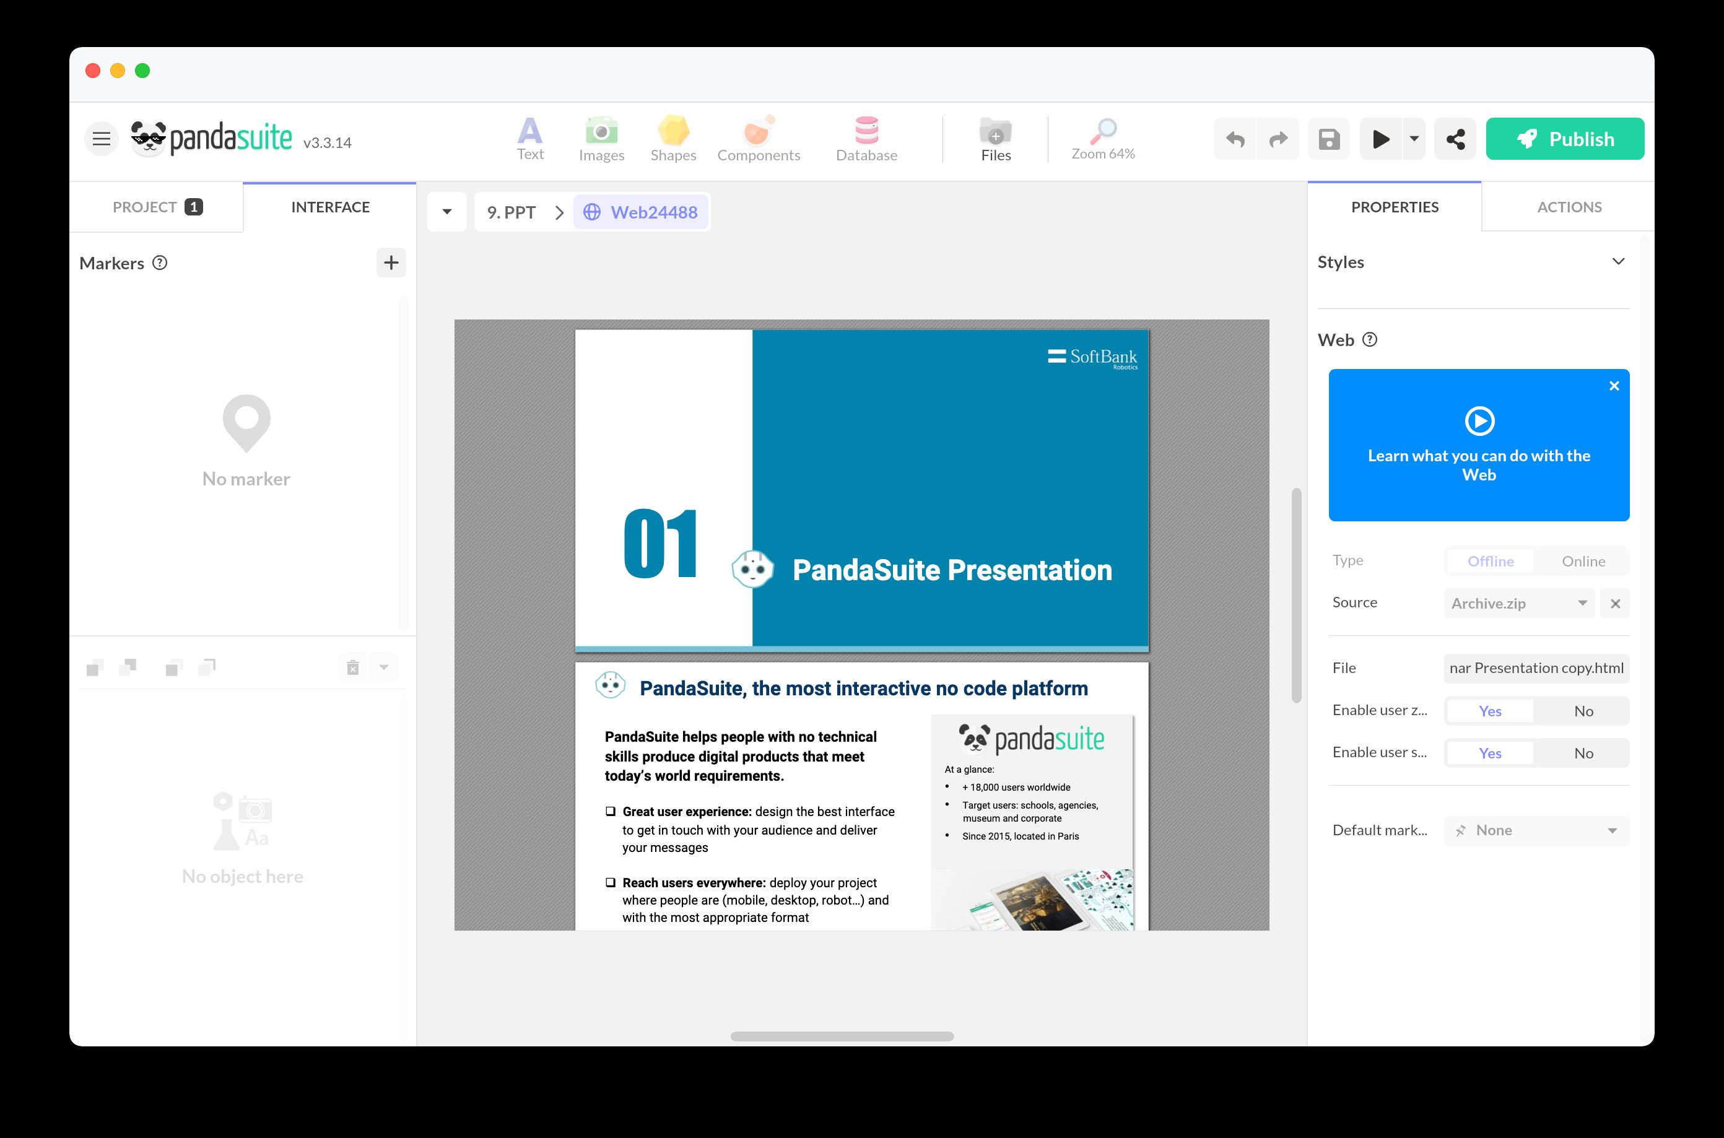Set Enable user scroll to No
The image size is (1724, 1138).
coord(1583,754)
